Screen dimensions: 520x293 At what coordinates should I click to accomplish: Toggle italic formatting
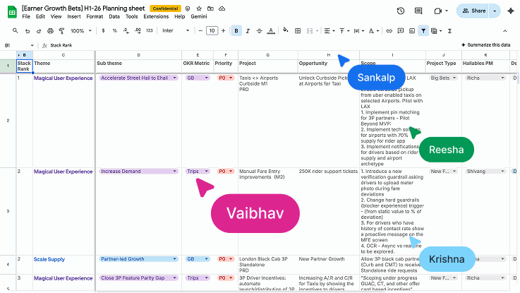coord(248,31)
